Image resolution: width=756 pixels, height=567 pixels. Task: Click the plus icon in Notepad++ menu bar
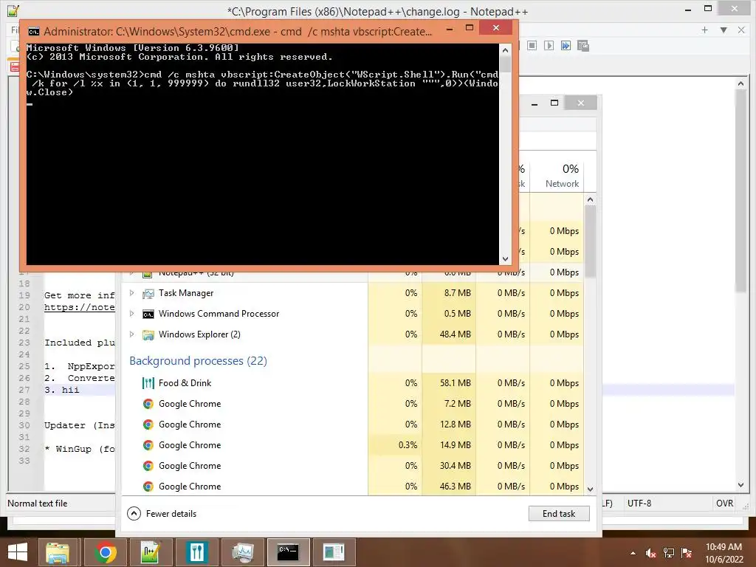[704, 30]
